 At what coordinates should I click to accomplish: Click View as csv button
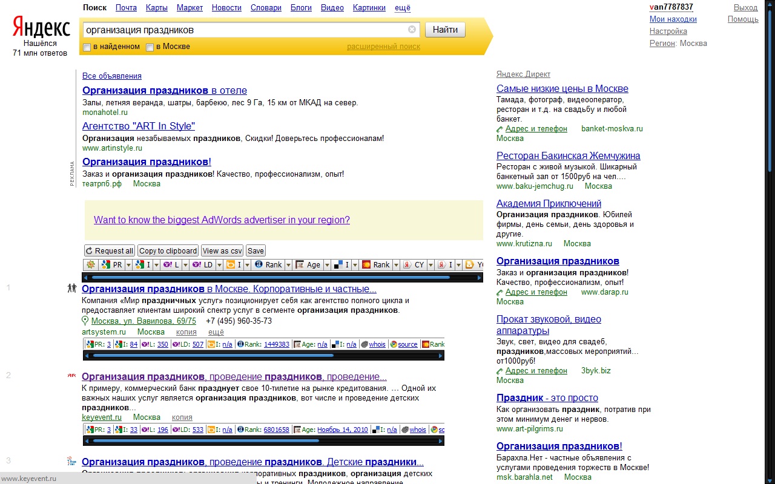click(222, 251)
